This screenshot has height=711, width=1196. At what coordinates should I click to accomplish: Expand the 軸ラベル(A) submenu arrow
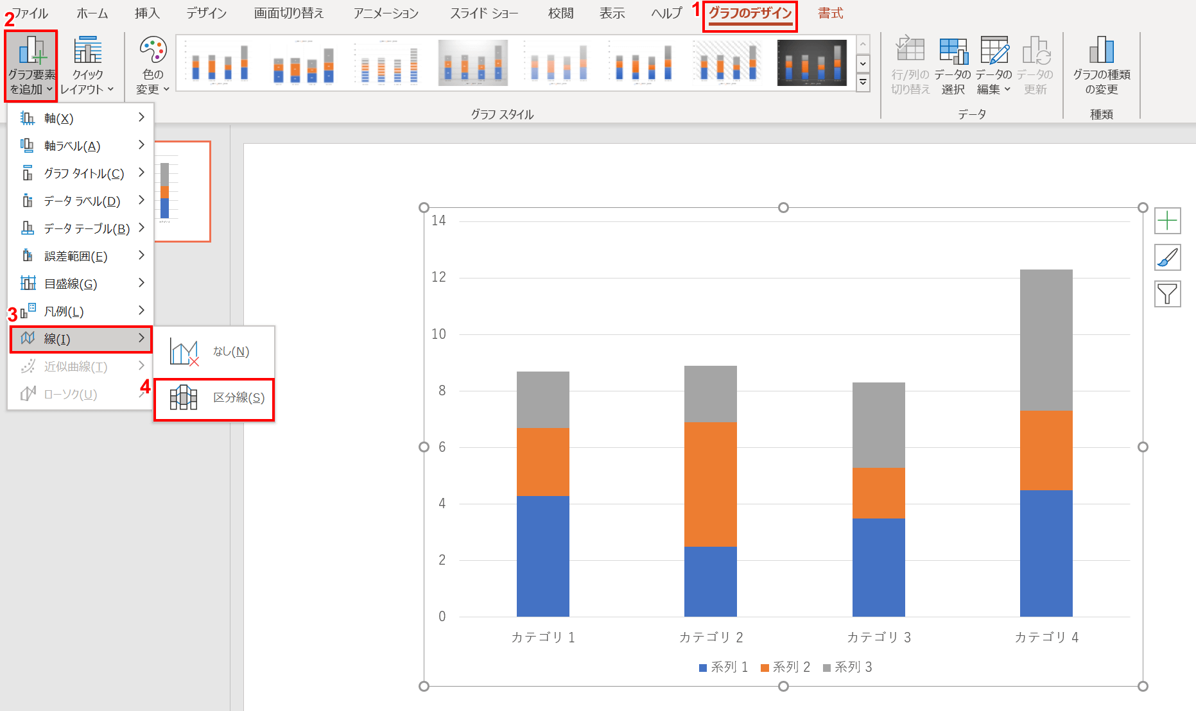(141, 145)
